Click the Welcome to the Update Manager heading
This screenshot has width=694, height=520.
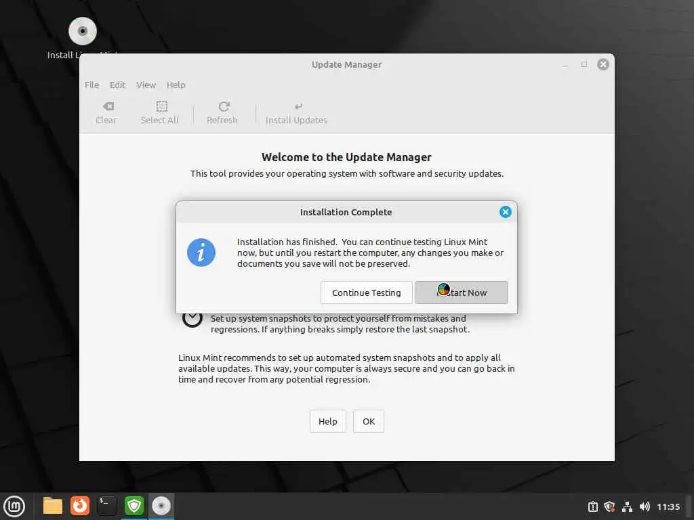coord(346,157)
